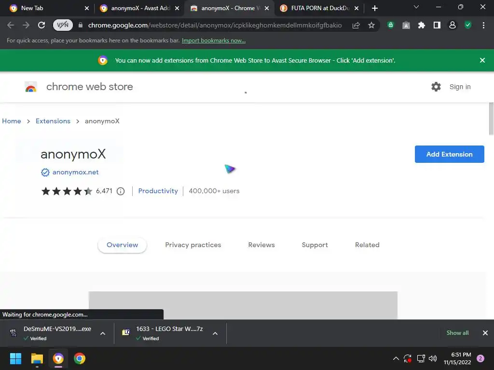Open the Support tab
The width and height of the screenshot is (494, 370).
point(315,245)
